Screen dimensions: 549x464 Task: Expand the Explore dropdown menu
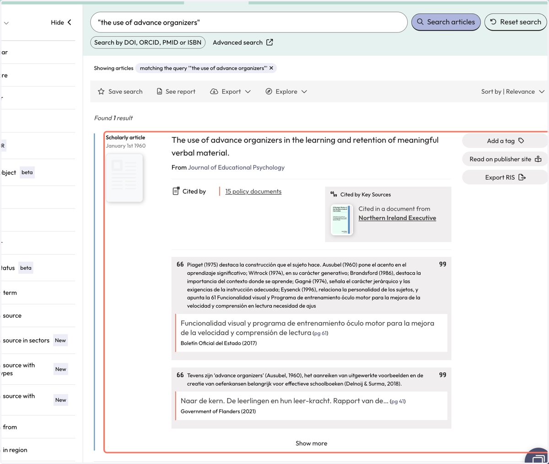pos(286,91)
